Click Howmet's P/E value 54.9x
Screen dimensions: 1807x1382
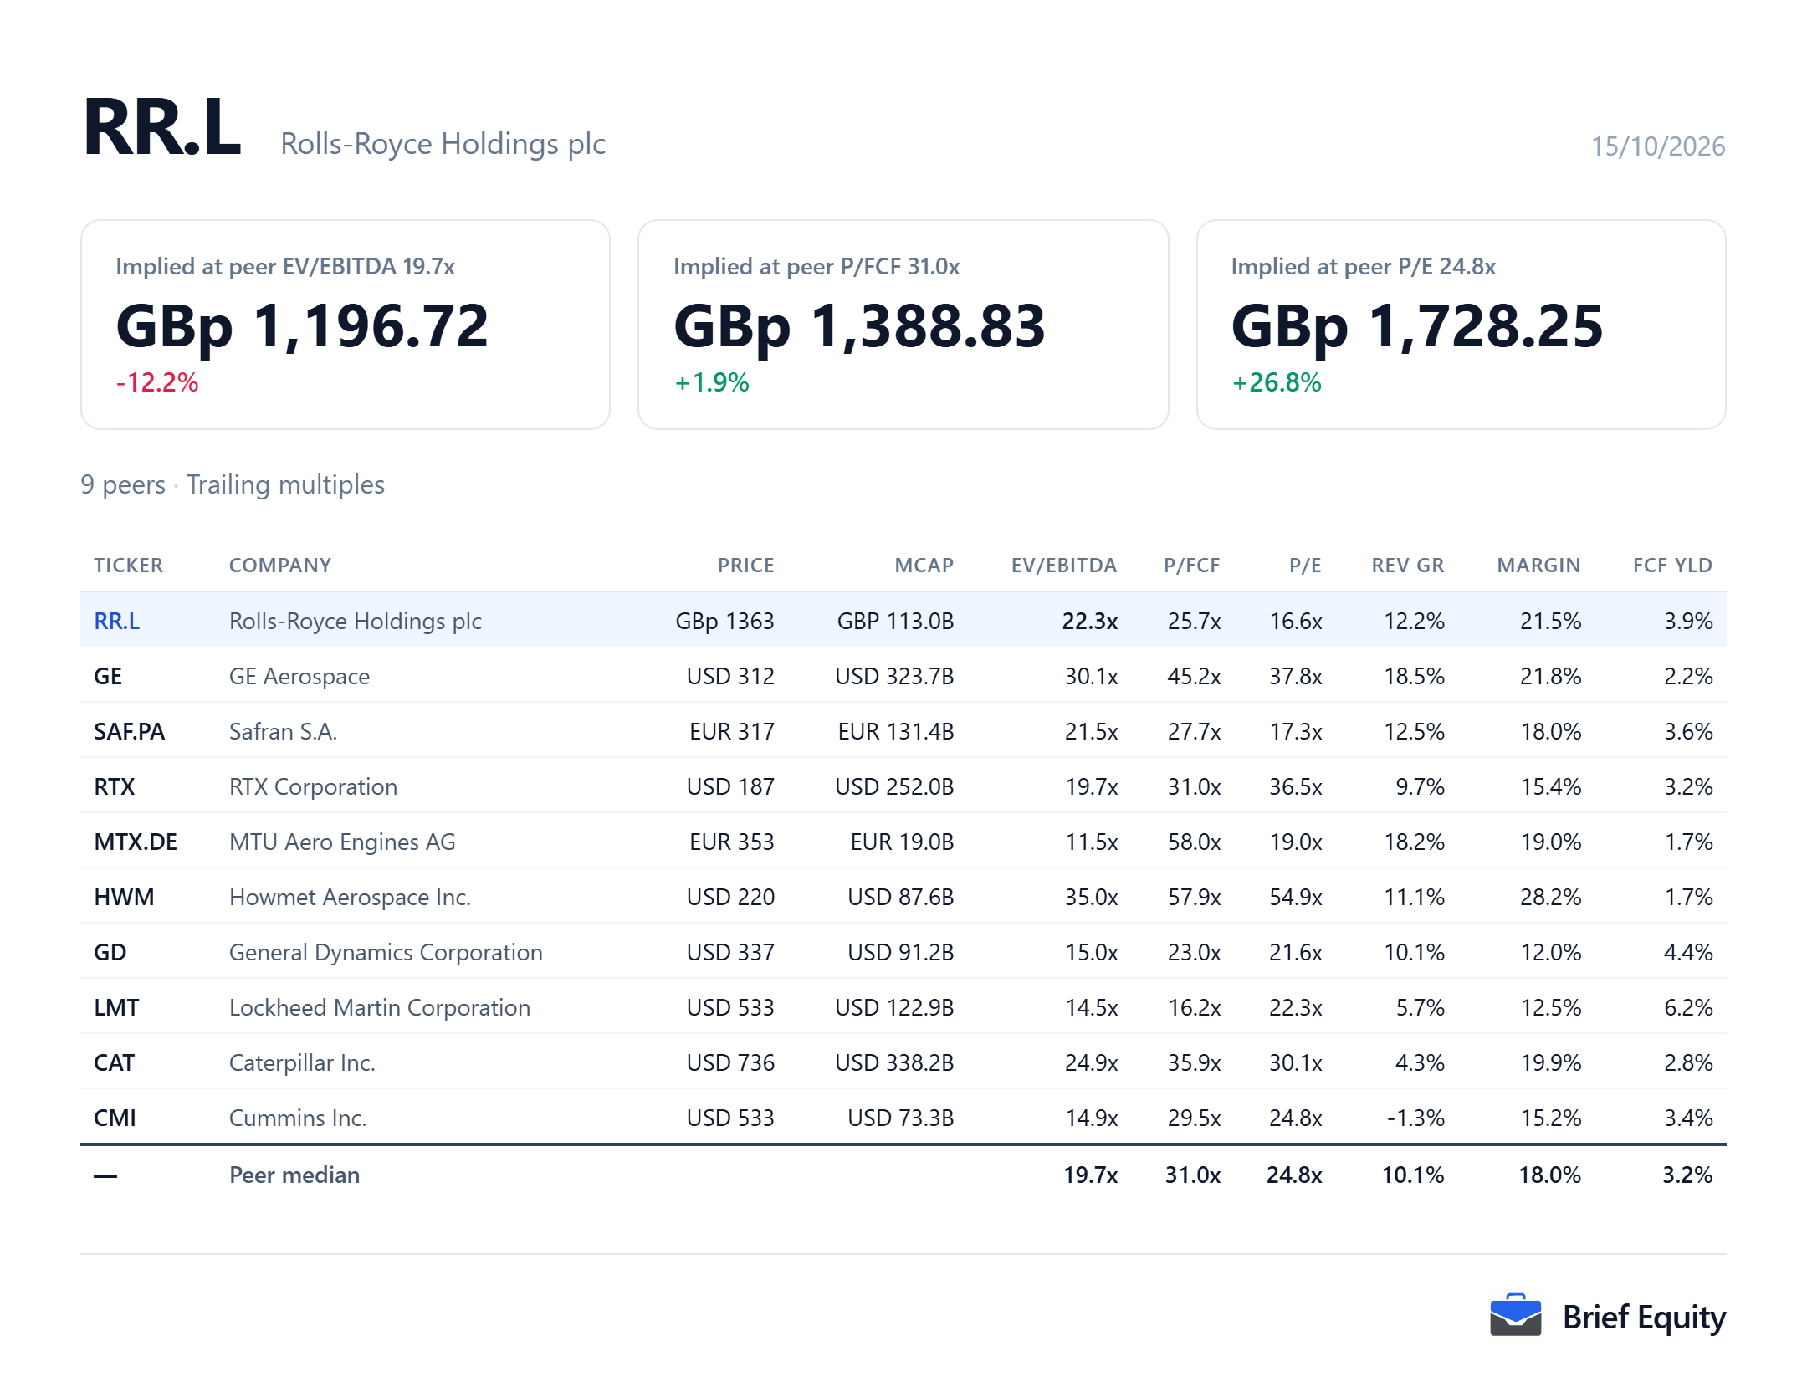[x=1296, y=897]
